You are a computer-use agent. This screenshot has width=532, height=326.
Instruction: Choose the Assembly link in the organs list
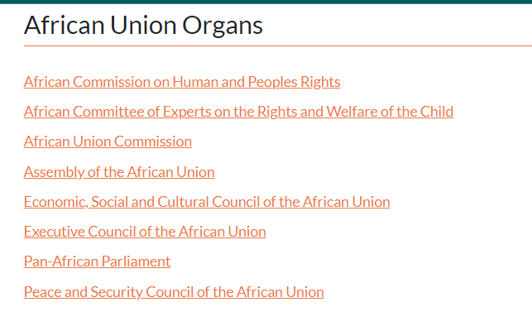pyautogui.click(x=119, y=172)
